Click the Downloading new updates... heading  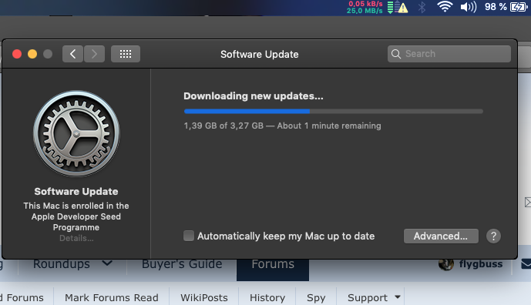254,96
